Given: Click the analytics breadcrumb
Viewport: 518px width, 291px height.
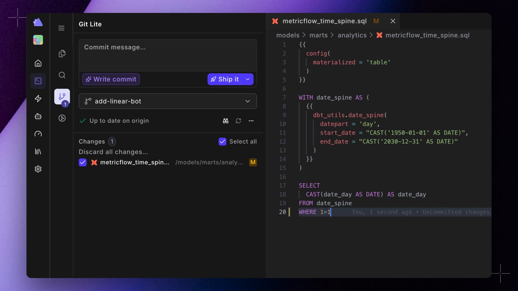Looking at the screenshot, I should pyautogui.click(x=352, y=35).
